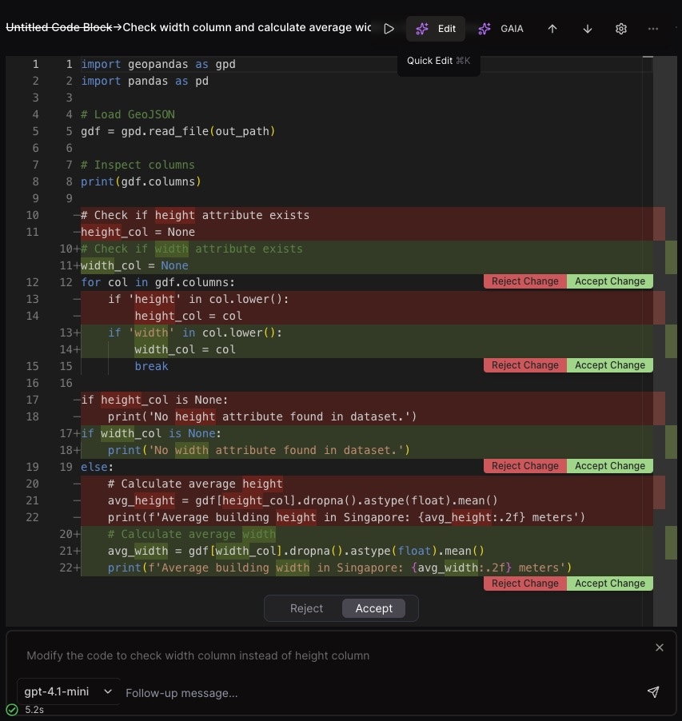Click the comment '# Load GeoJSON'
Image resolution: width=682 pixels, height=721 pixels.
128,114
